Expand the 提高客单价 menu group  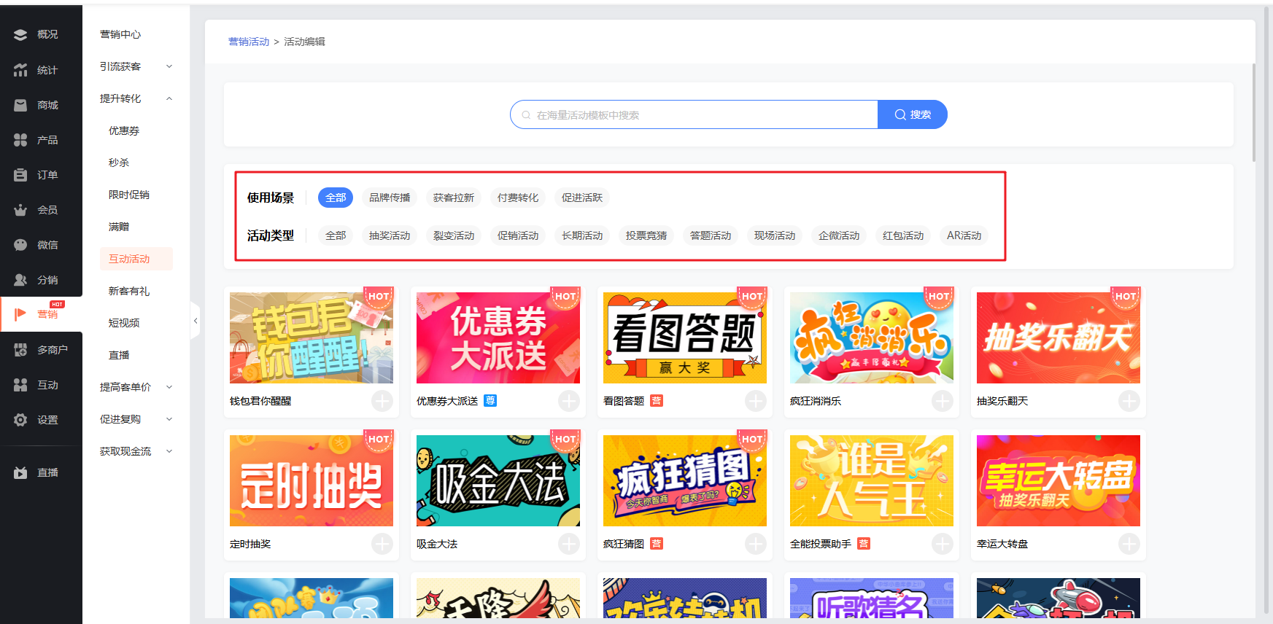(x=136, y=387)
